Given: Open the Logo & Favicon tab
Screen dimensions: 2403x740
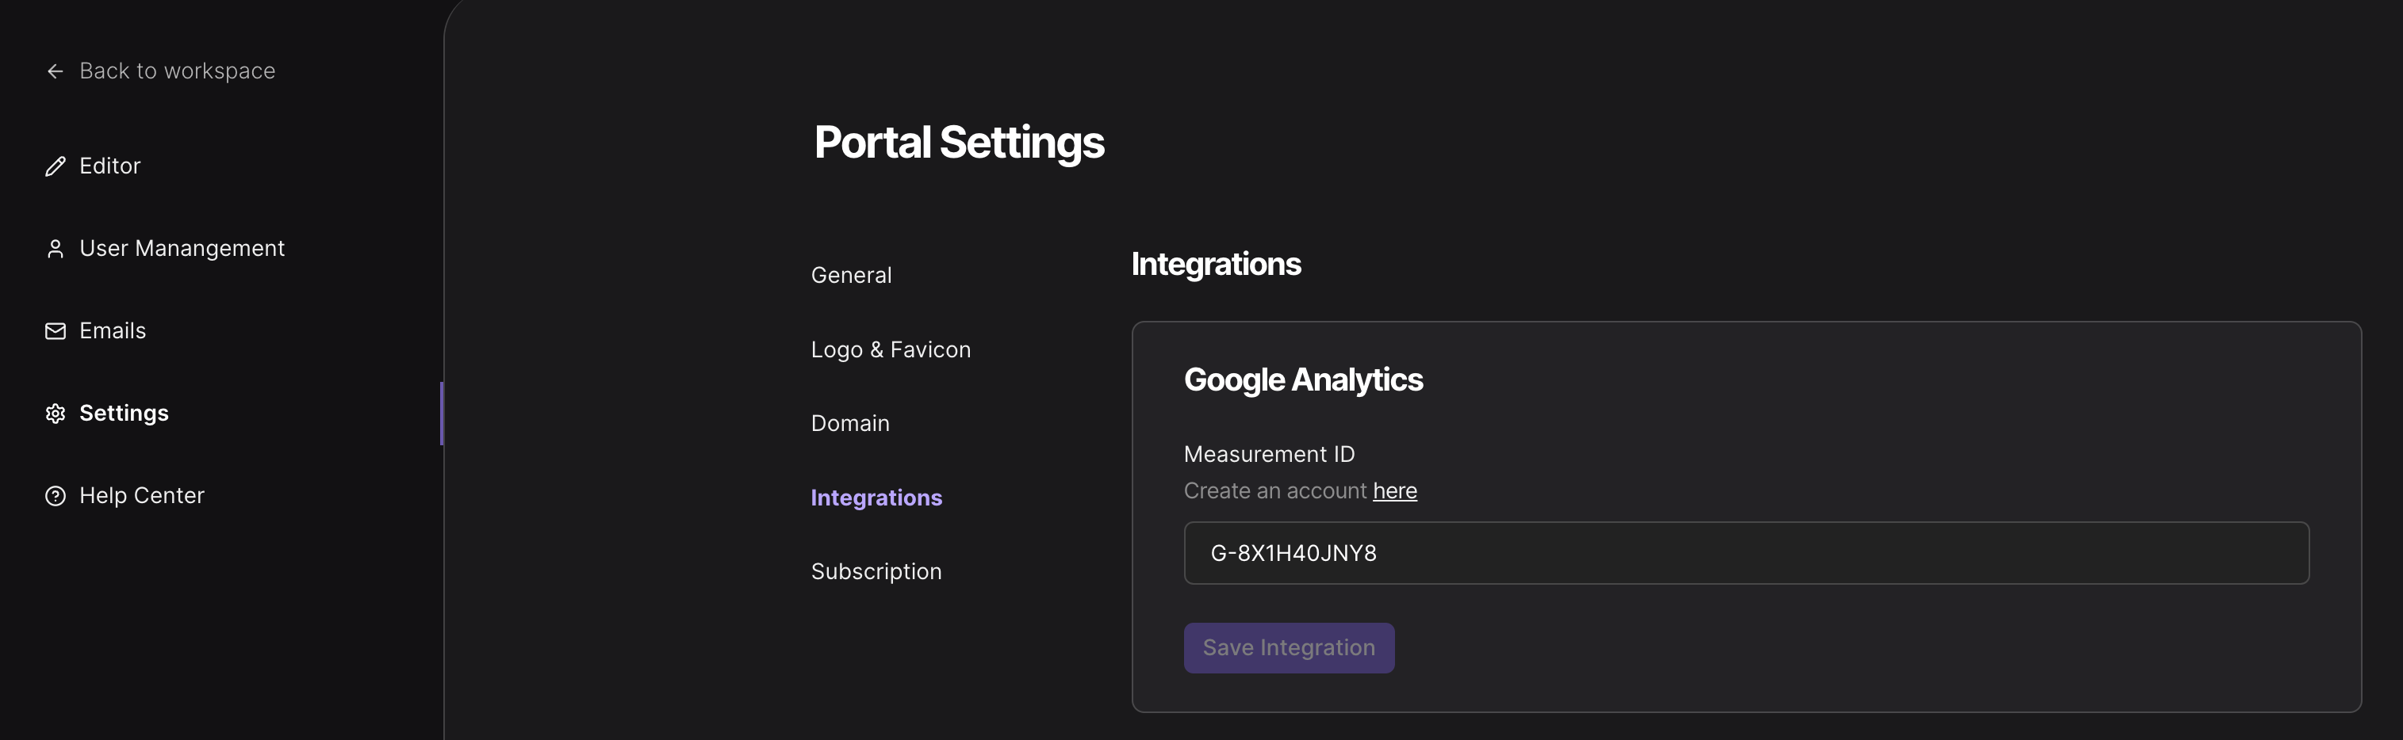Looking at the screenshot, I should coord(891,349).
